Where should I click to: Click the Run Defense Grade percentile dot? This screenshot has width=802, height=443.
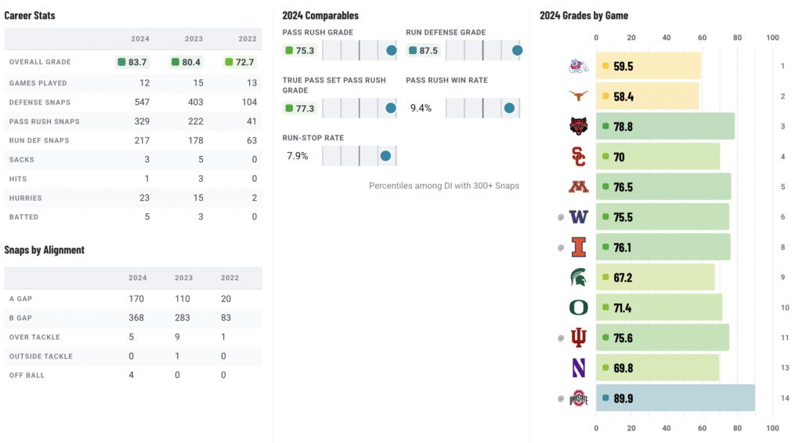517,50
